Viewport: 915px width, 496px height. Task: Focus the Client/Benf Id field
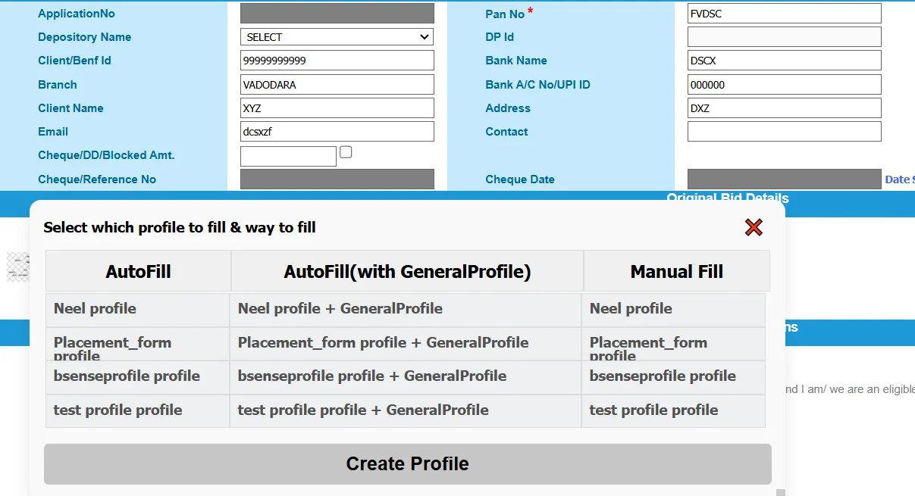337,61
